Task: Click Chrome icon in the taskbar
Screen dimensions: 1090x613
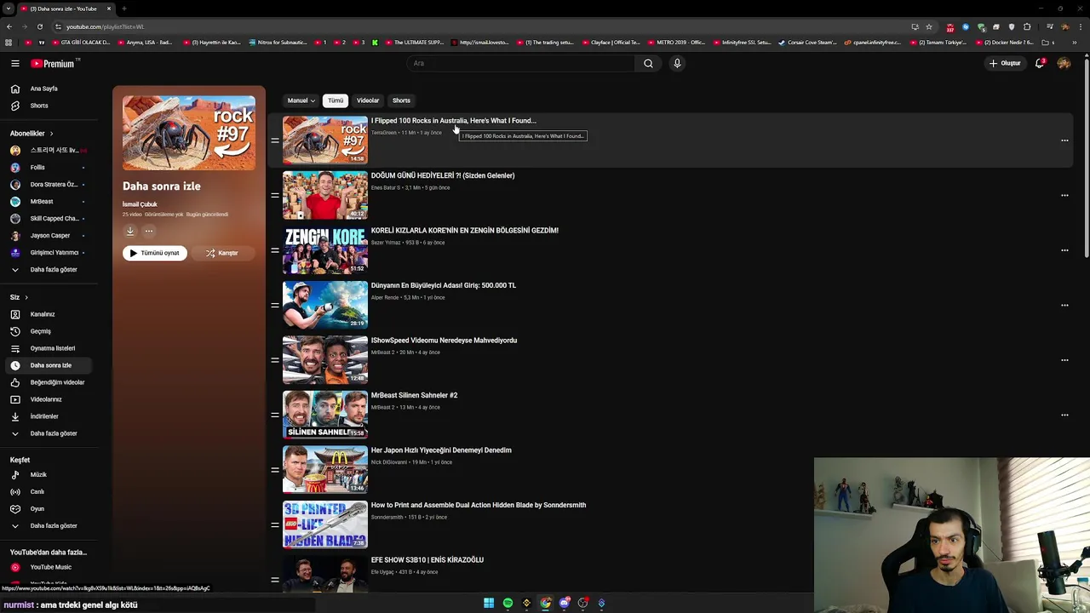Action: [545, 603]
